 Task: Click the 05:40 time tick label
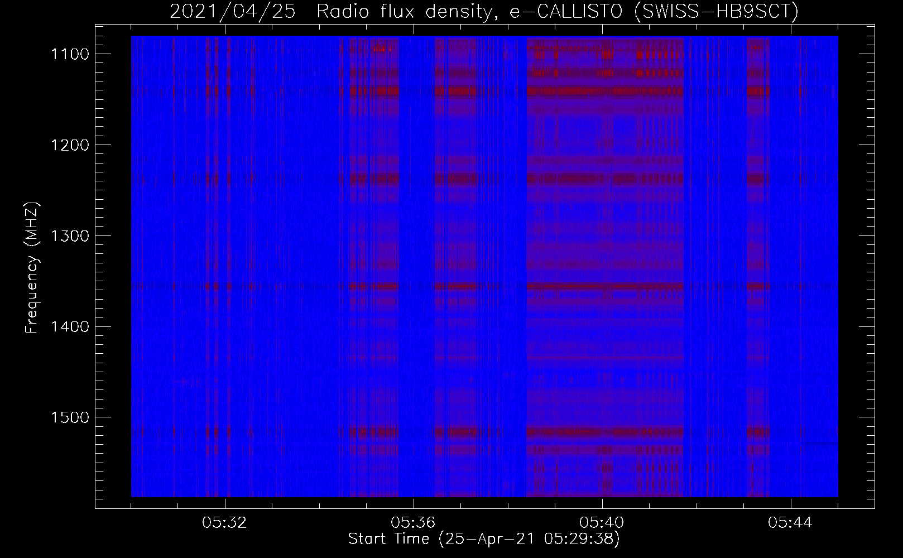pos(602,523)
